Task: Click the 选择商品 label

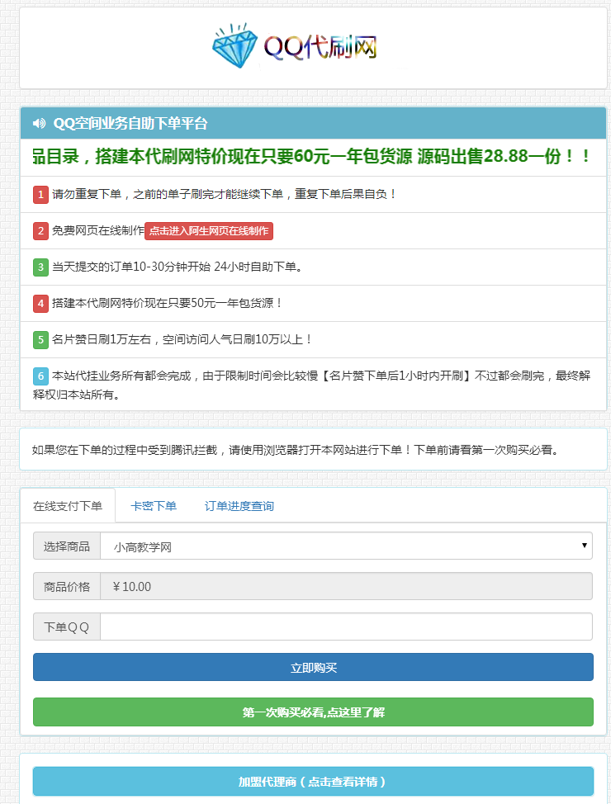Action: click(x=67, y=546)
